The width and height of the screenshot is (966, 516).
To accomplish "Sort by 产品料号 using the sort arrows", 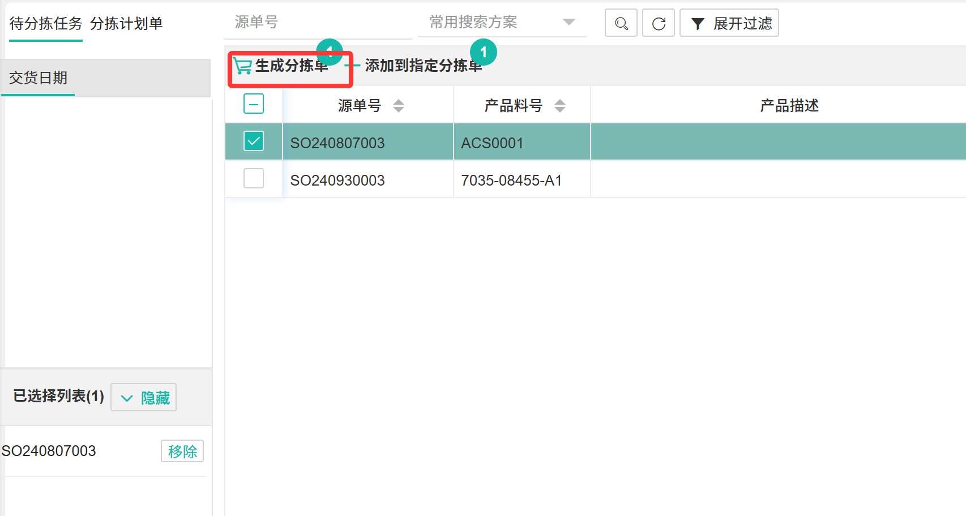I will [559, 106].
